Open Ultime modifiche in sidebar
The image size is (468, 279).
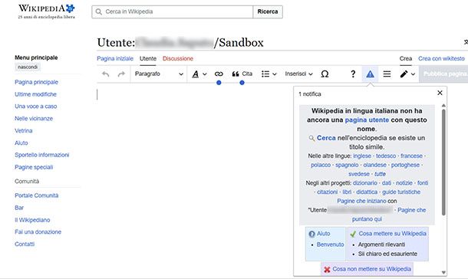click(35, 94)
